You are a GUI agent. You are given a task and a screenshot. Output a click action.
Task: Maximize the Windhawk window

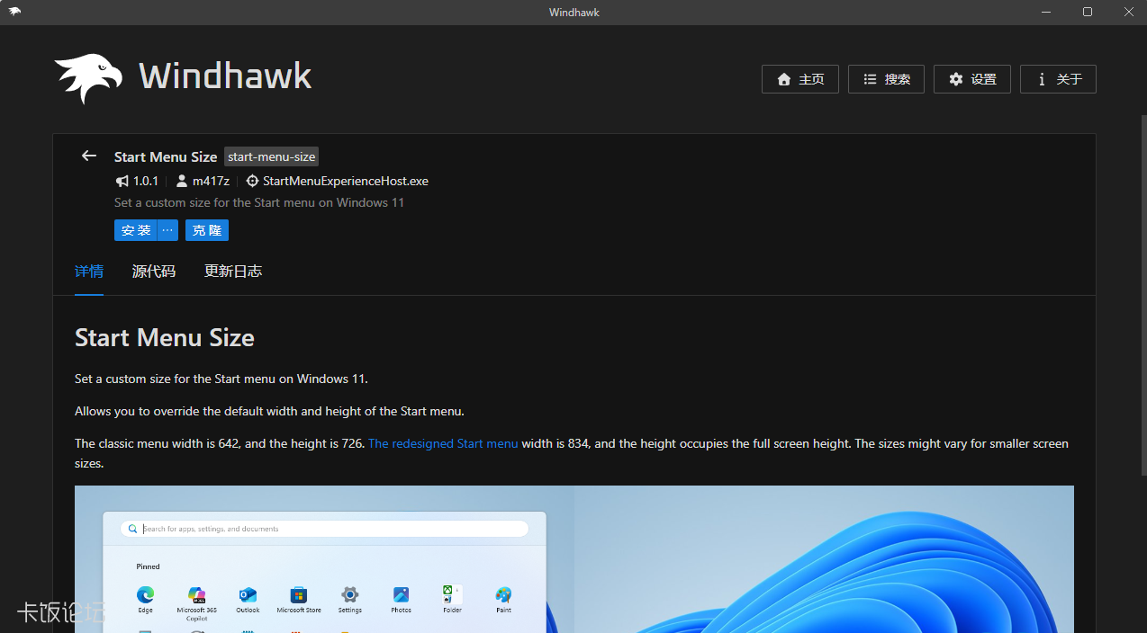click(x=1088, y=12)
